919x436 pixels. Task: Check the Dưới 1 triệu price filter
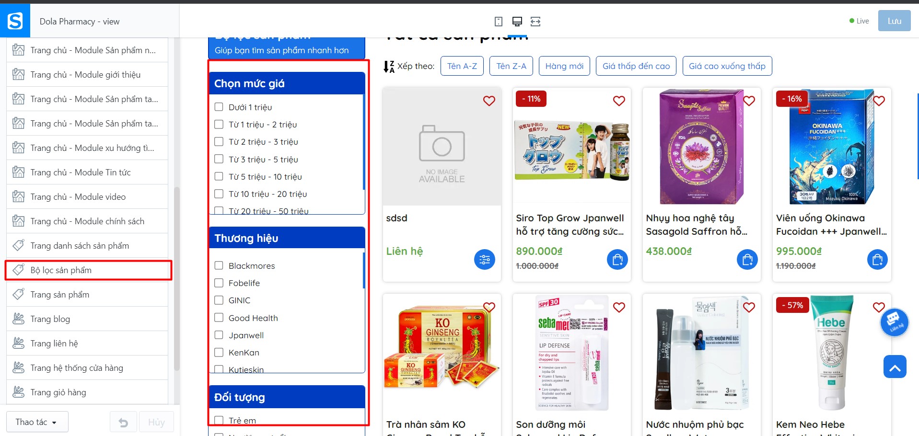(x=219, y=107)
